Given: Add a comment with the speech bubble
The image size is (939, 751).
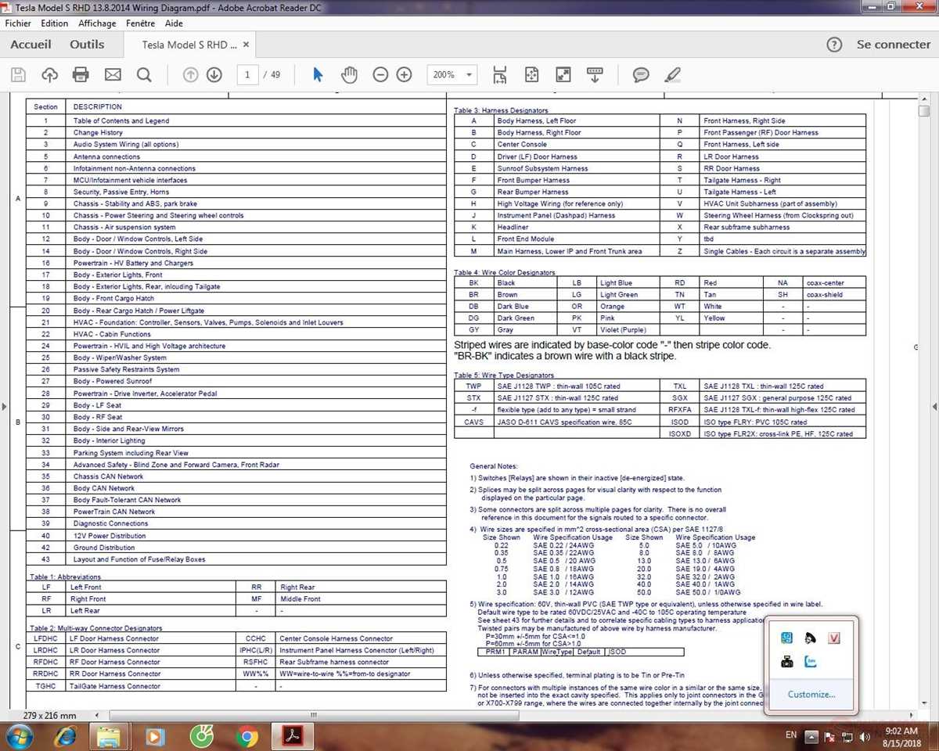Looking at the screenshot, I should tap(641, 75).
